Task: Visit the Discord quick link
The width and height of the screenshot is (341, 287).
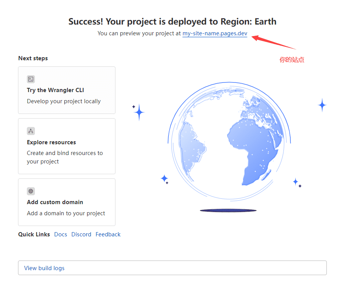Action: [81, 234]
